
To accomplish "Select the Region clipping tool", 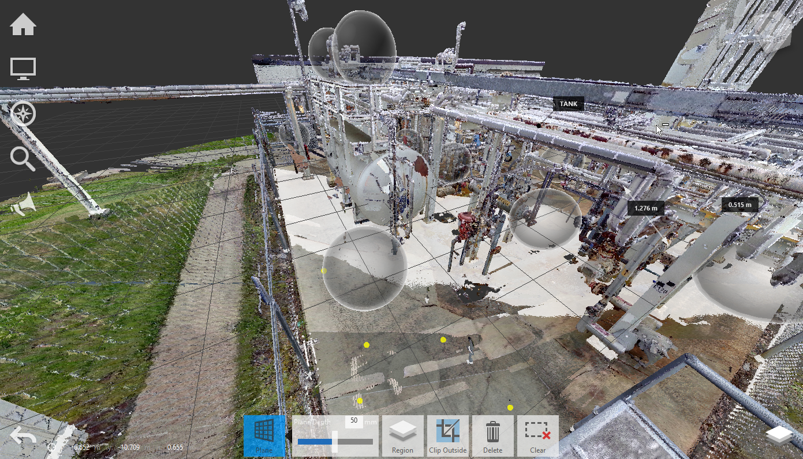I will (x=402, y=436).
